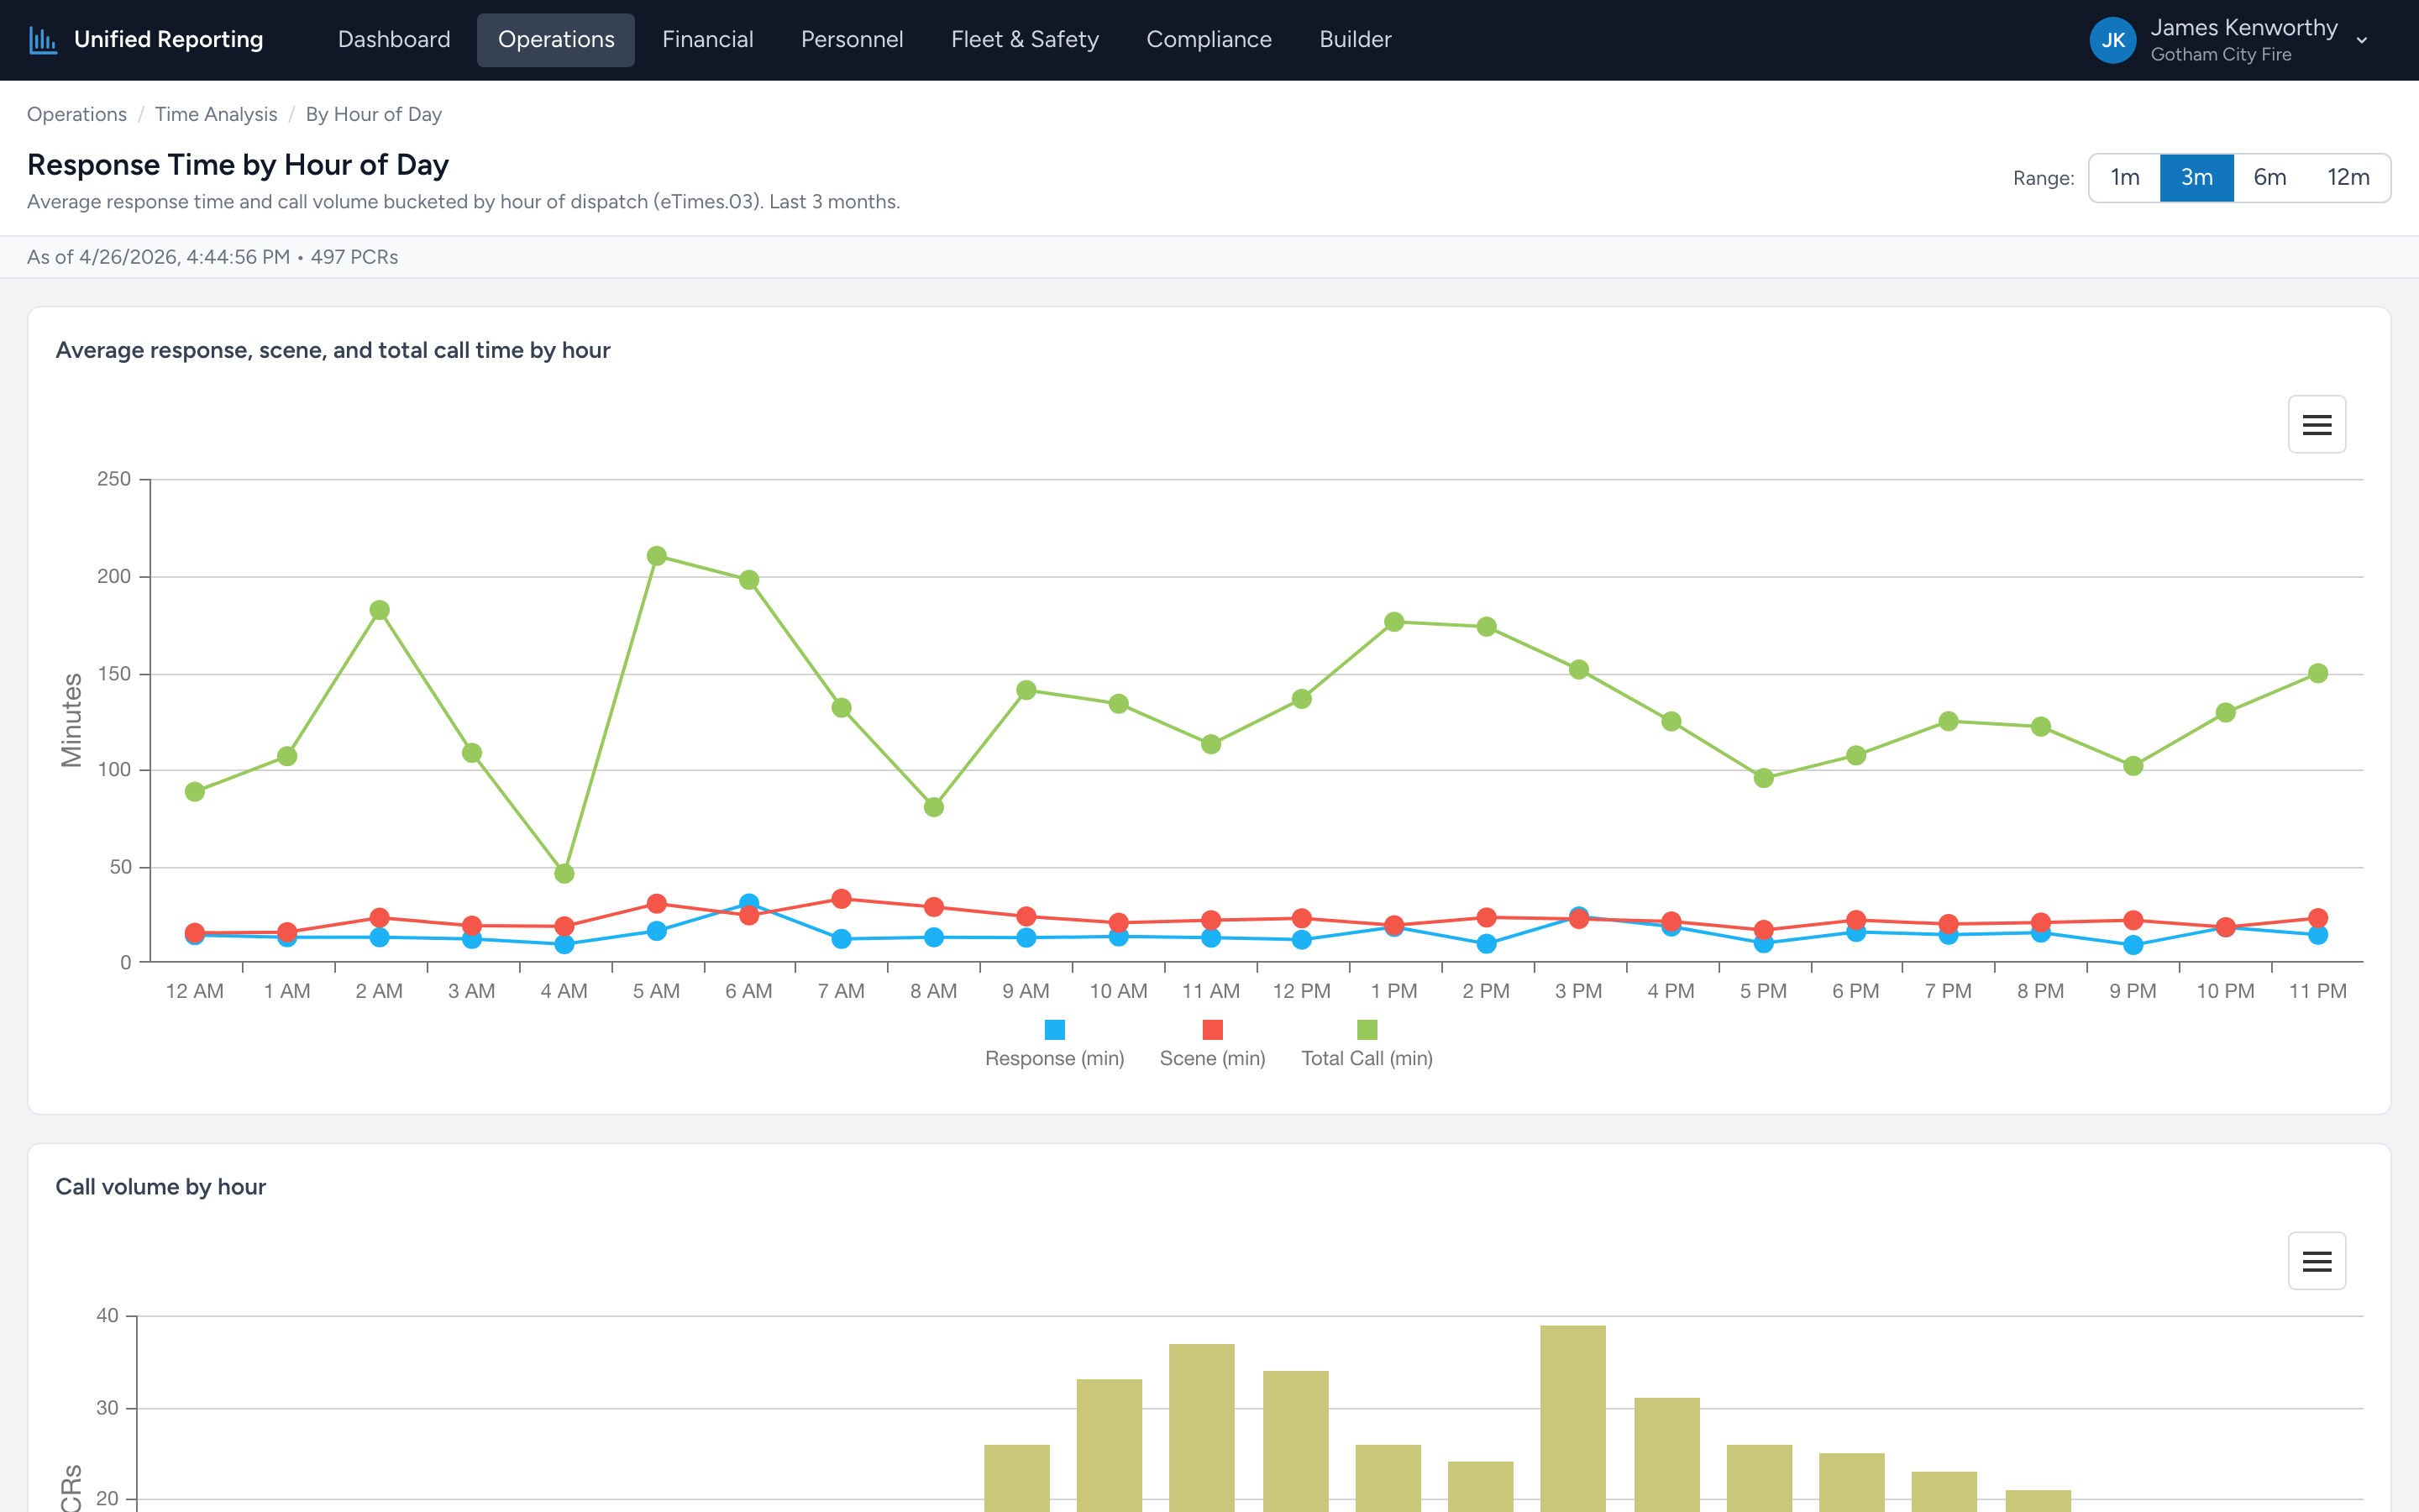The height and width of the screenshot is (1512, 2419).
Task: Click the 11 PM Total Call data point
Action: 2318,674
